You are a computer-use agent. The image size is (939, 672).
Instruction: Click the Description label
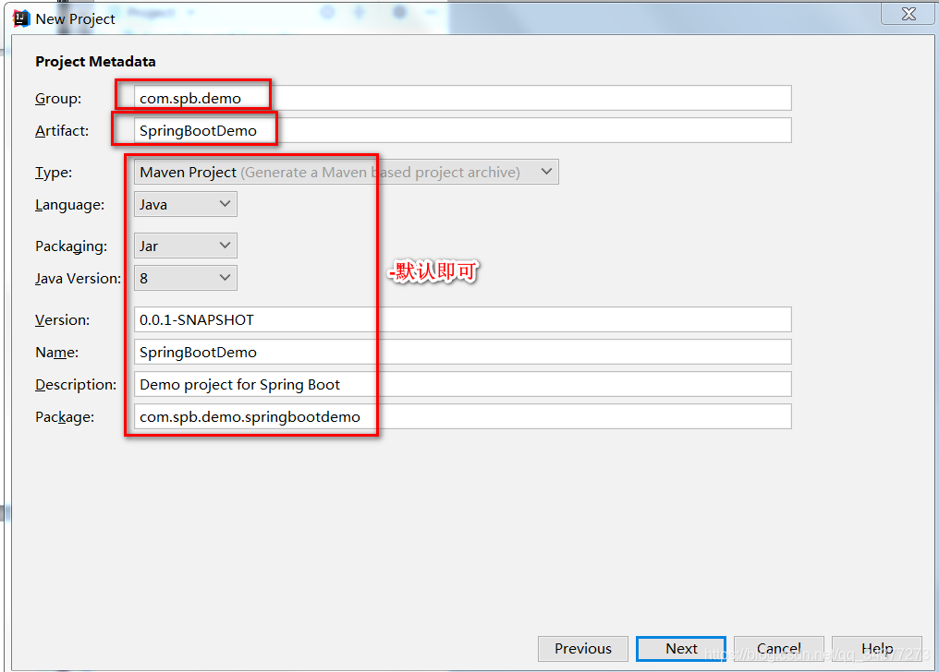(x=76, y=385)
